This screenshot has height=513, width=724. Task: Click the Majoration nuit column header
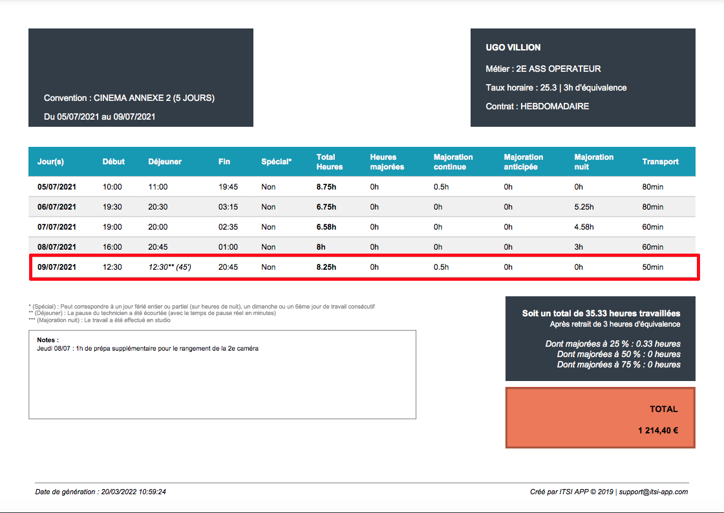[594, 162]
